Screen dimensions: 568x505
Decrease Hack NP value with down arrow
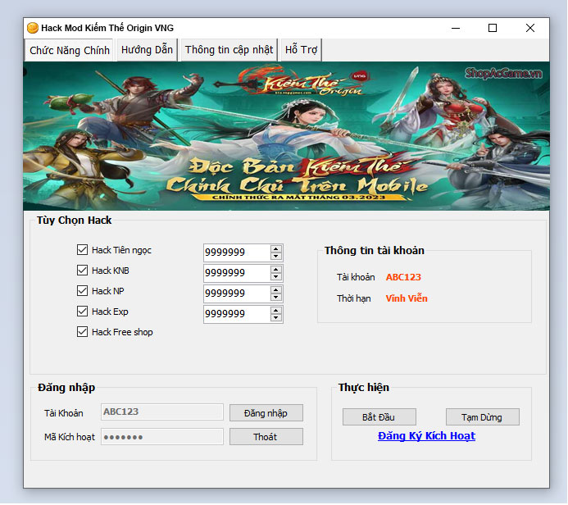coord(276,297)
